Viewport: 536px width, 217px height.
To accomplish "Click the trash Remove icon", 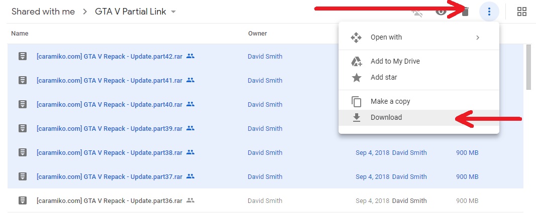I will [x=465, y=12].
